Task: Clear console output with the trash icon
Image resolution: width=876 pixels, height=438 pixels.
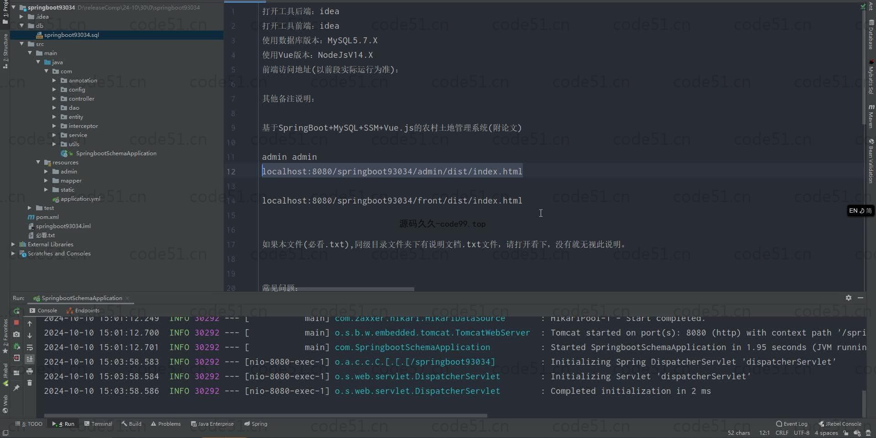Action: click(30, 383)
